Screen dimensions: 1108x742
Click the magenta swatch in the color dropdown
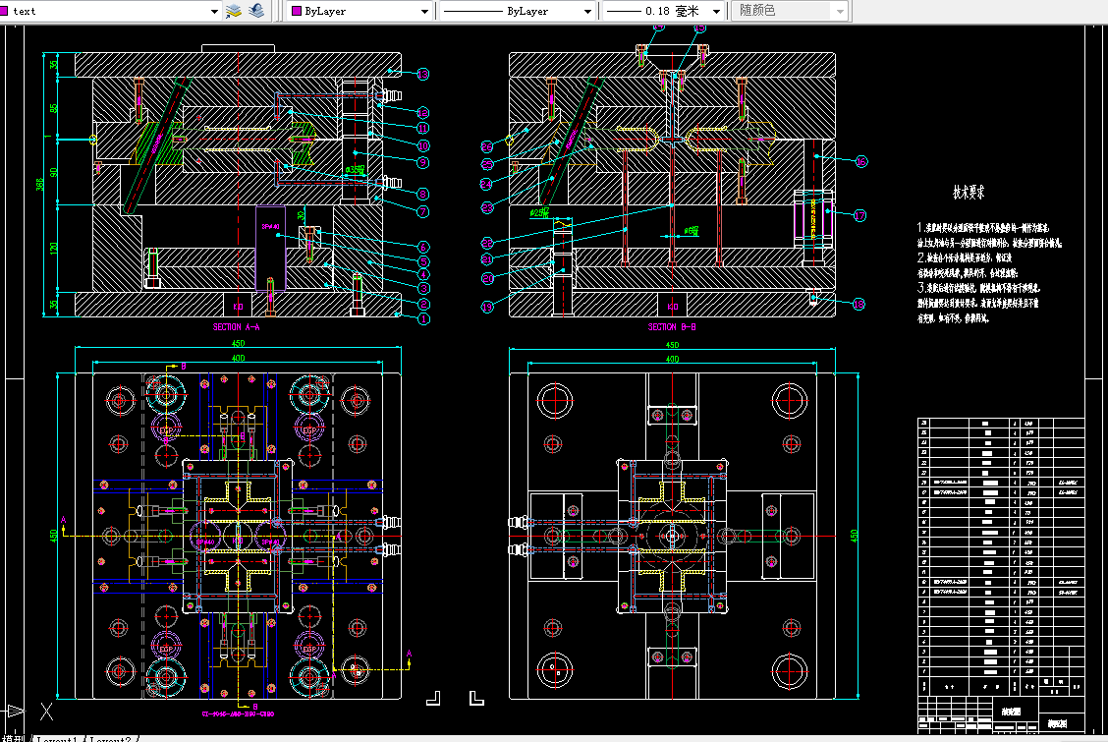pyautogui.click(x=297, y=11)
